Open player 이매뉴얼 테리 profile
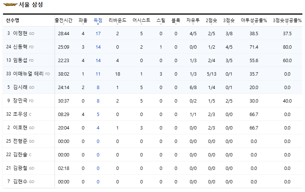Viewport: 305px width, 192px height. [28, 74]
